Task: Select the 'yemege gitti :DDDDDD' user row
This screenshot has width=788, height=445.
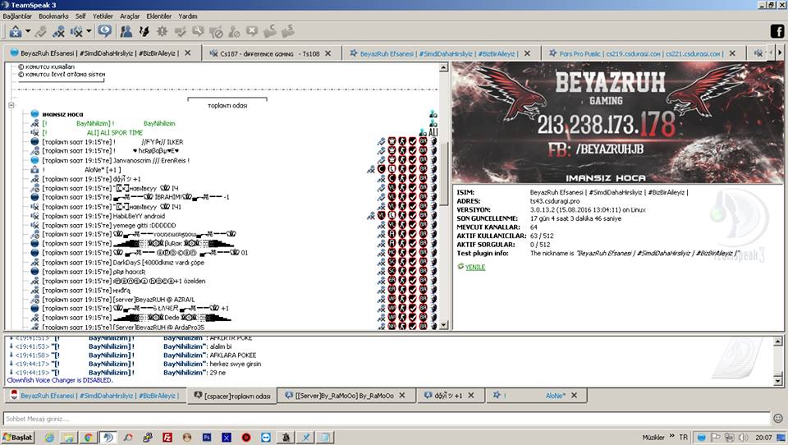Action: point(234,225)
